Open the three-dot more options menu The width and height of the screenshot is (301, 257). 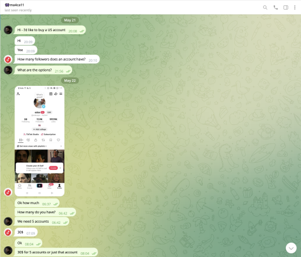(x=294, y=8)
